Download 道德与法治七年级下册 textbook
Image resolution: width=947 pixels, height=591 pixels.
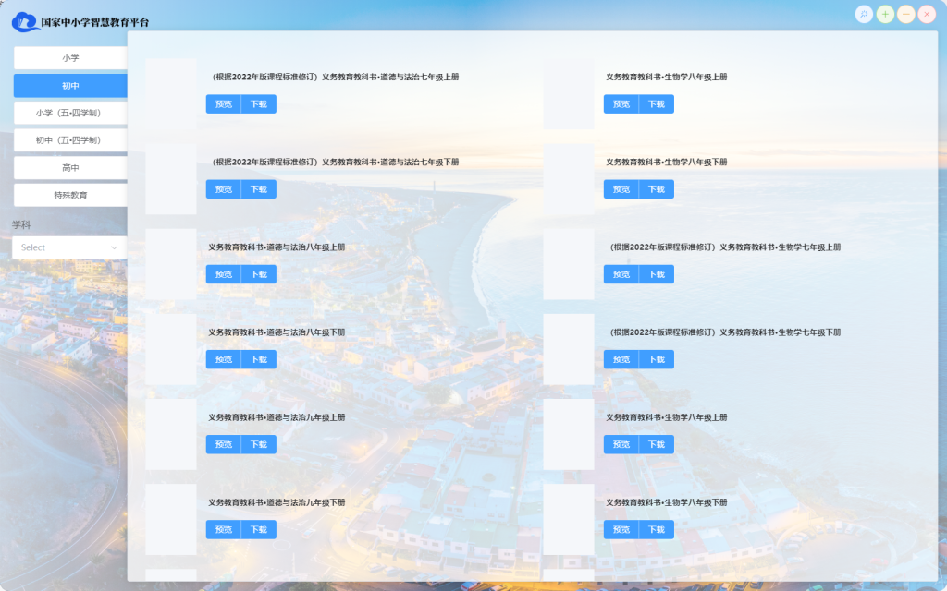(x=258, y=189)
